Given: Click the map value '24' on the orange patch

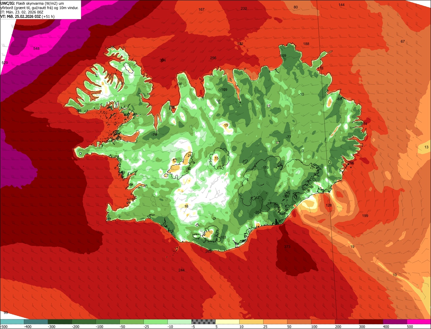Looking at the screenshot, I should click(190, 155).
